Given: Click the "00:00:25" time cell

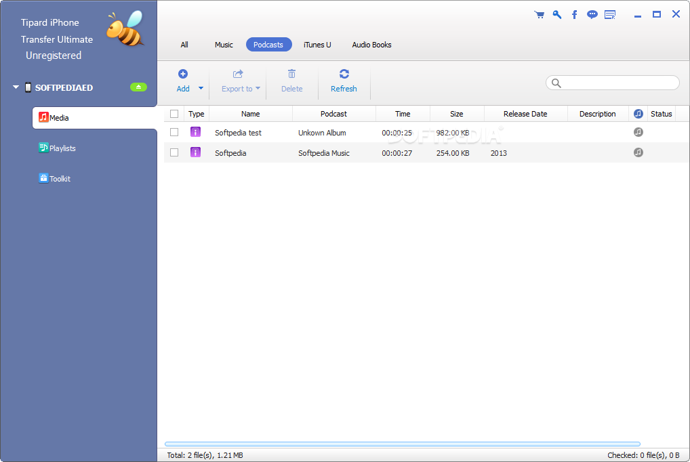Looking at the screenshot, I should (x=397, y=133).
